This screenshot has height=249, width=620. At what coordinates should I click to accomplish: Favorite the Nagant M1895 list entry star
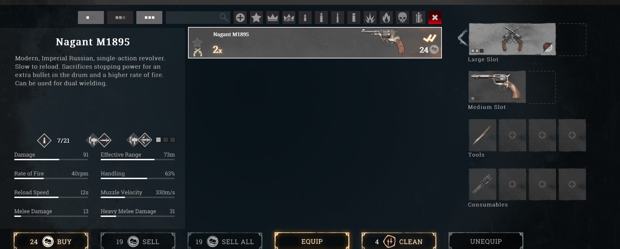click(x=197, y=42)
